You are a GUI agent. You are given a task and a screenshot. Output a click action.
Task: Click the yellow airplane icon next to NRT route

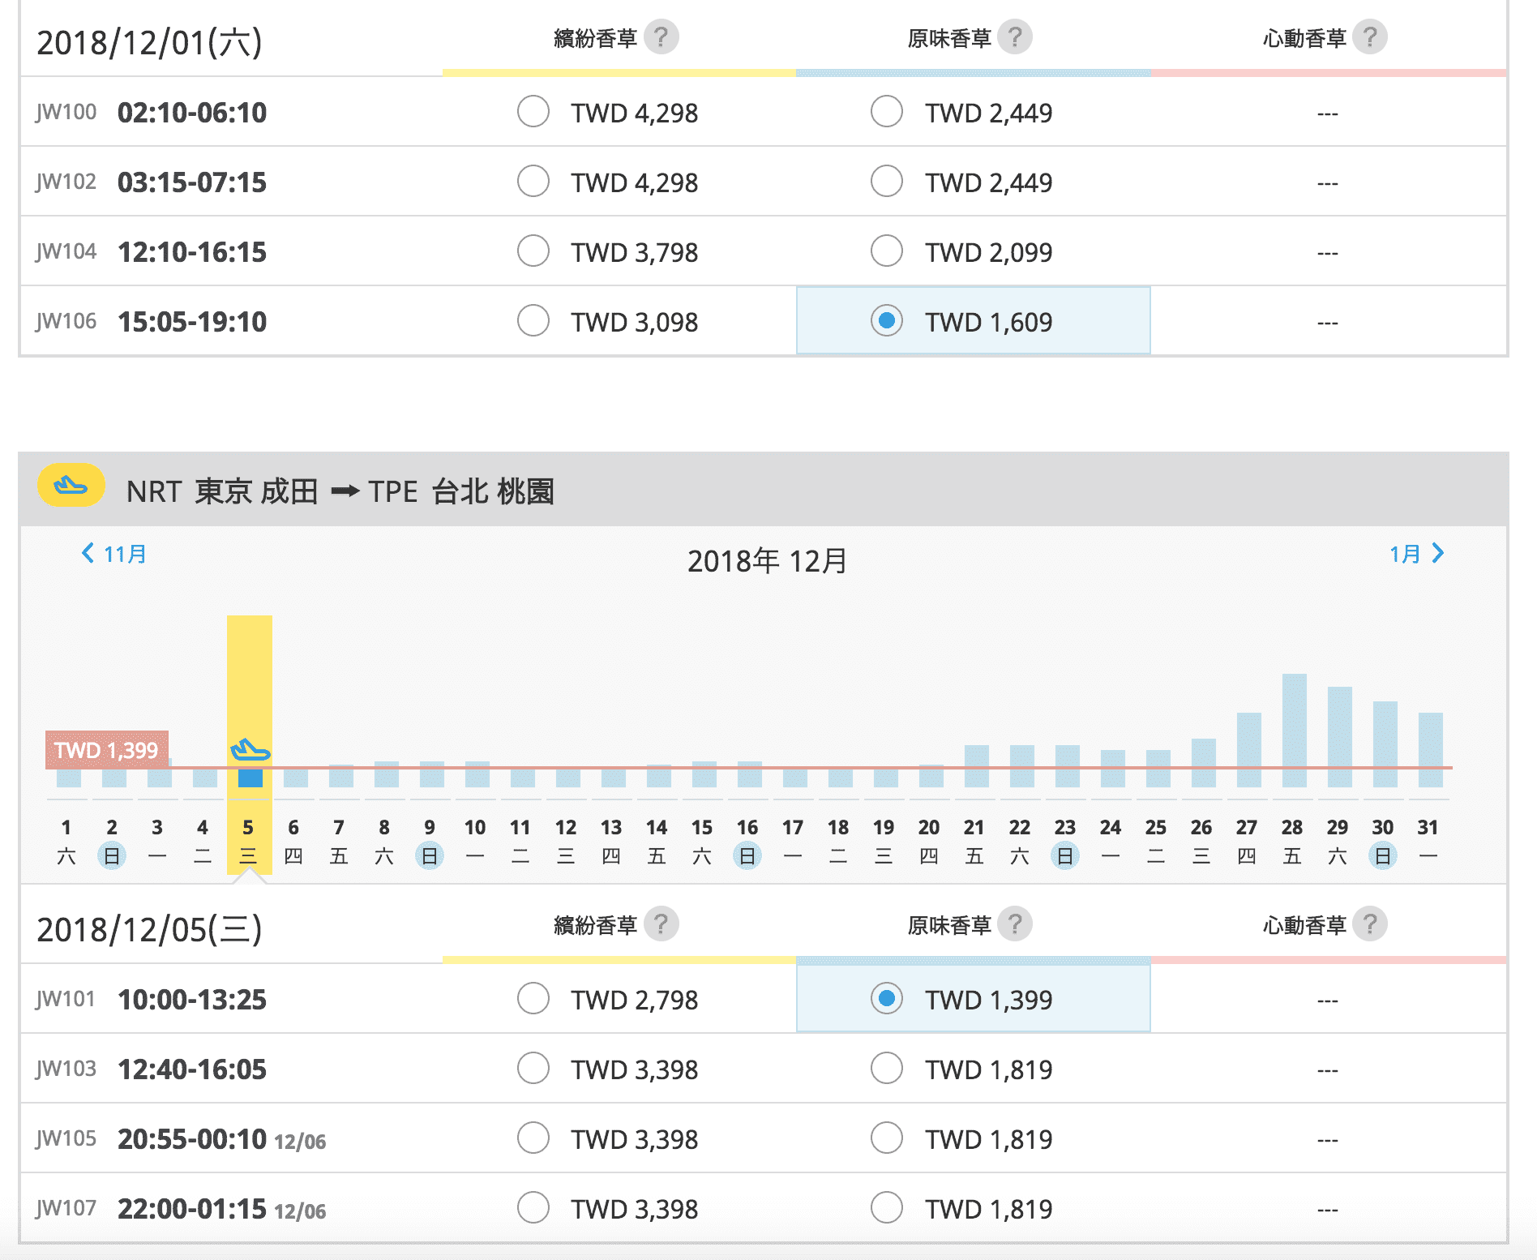pos(71,486)
